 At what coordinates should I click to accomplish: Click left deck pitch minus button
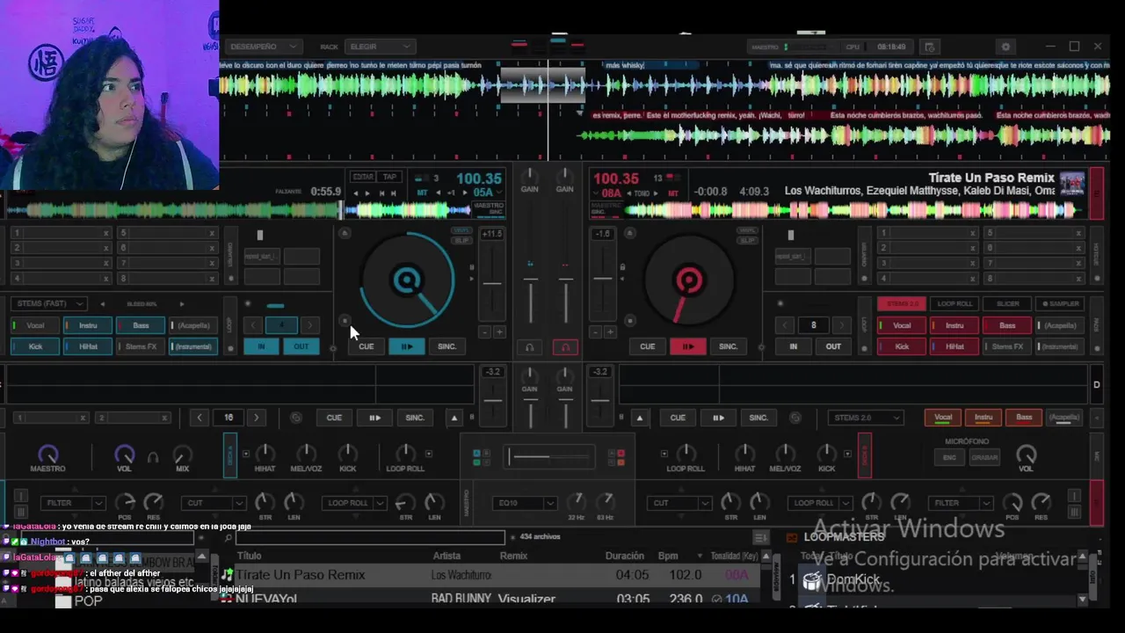[484, 332]
